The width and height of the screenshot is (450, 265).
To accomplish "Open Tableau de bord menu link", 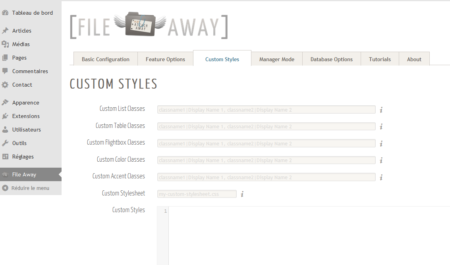I will point(33,13).
